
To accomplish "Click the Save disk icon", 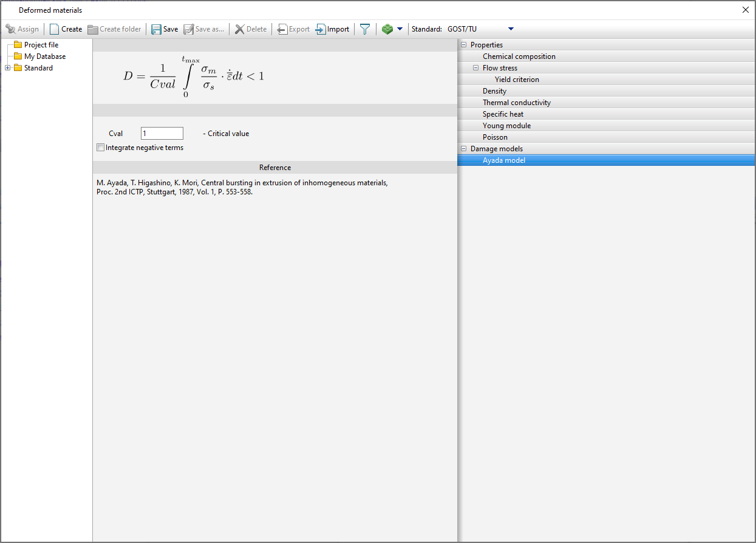I will 157,29.
